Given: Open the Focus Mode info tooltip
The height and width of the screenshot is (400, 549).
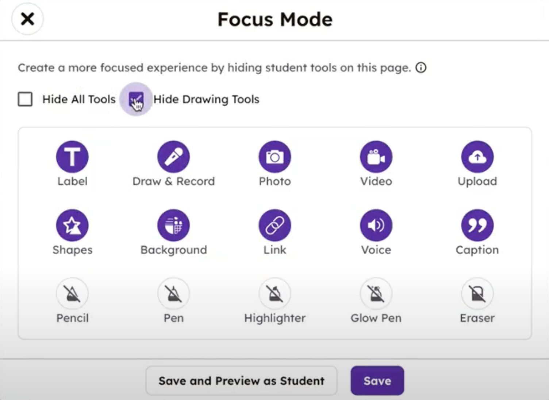Looking at the screenshot, I should pyautogui.click(x=421, y=68).
